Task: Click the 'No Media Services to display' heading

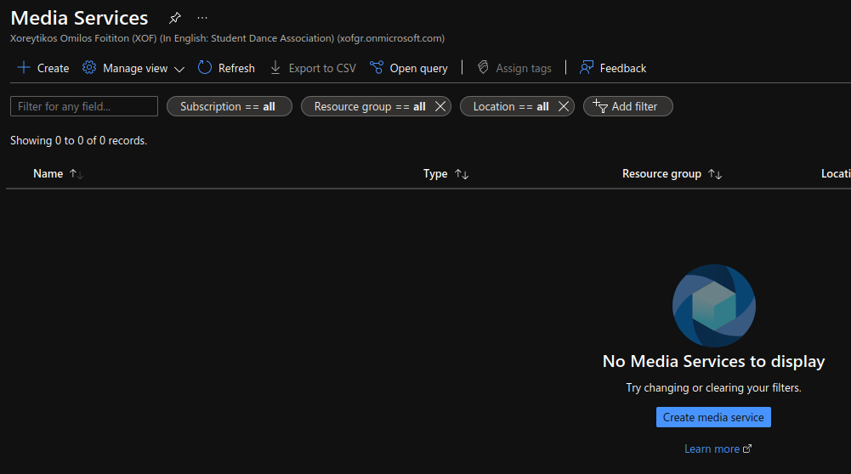Action: [x=713, y=361]
